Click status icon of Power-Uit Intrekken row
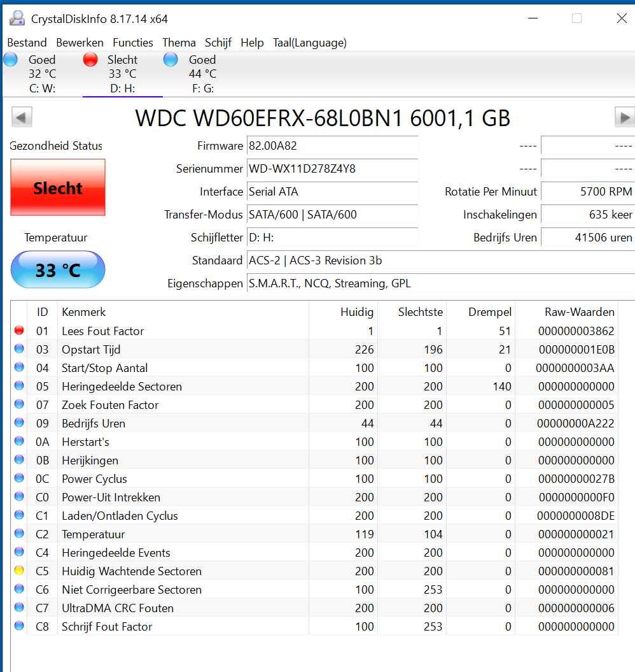This screenshot has height=672, width=635. pyautogui.click(x=19, y=496)
